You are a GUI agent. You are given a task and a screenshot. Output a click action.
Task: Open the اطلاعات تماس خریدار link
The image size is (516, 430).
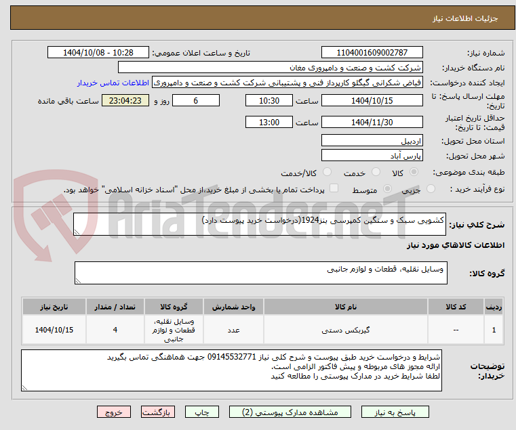(113, 83)
